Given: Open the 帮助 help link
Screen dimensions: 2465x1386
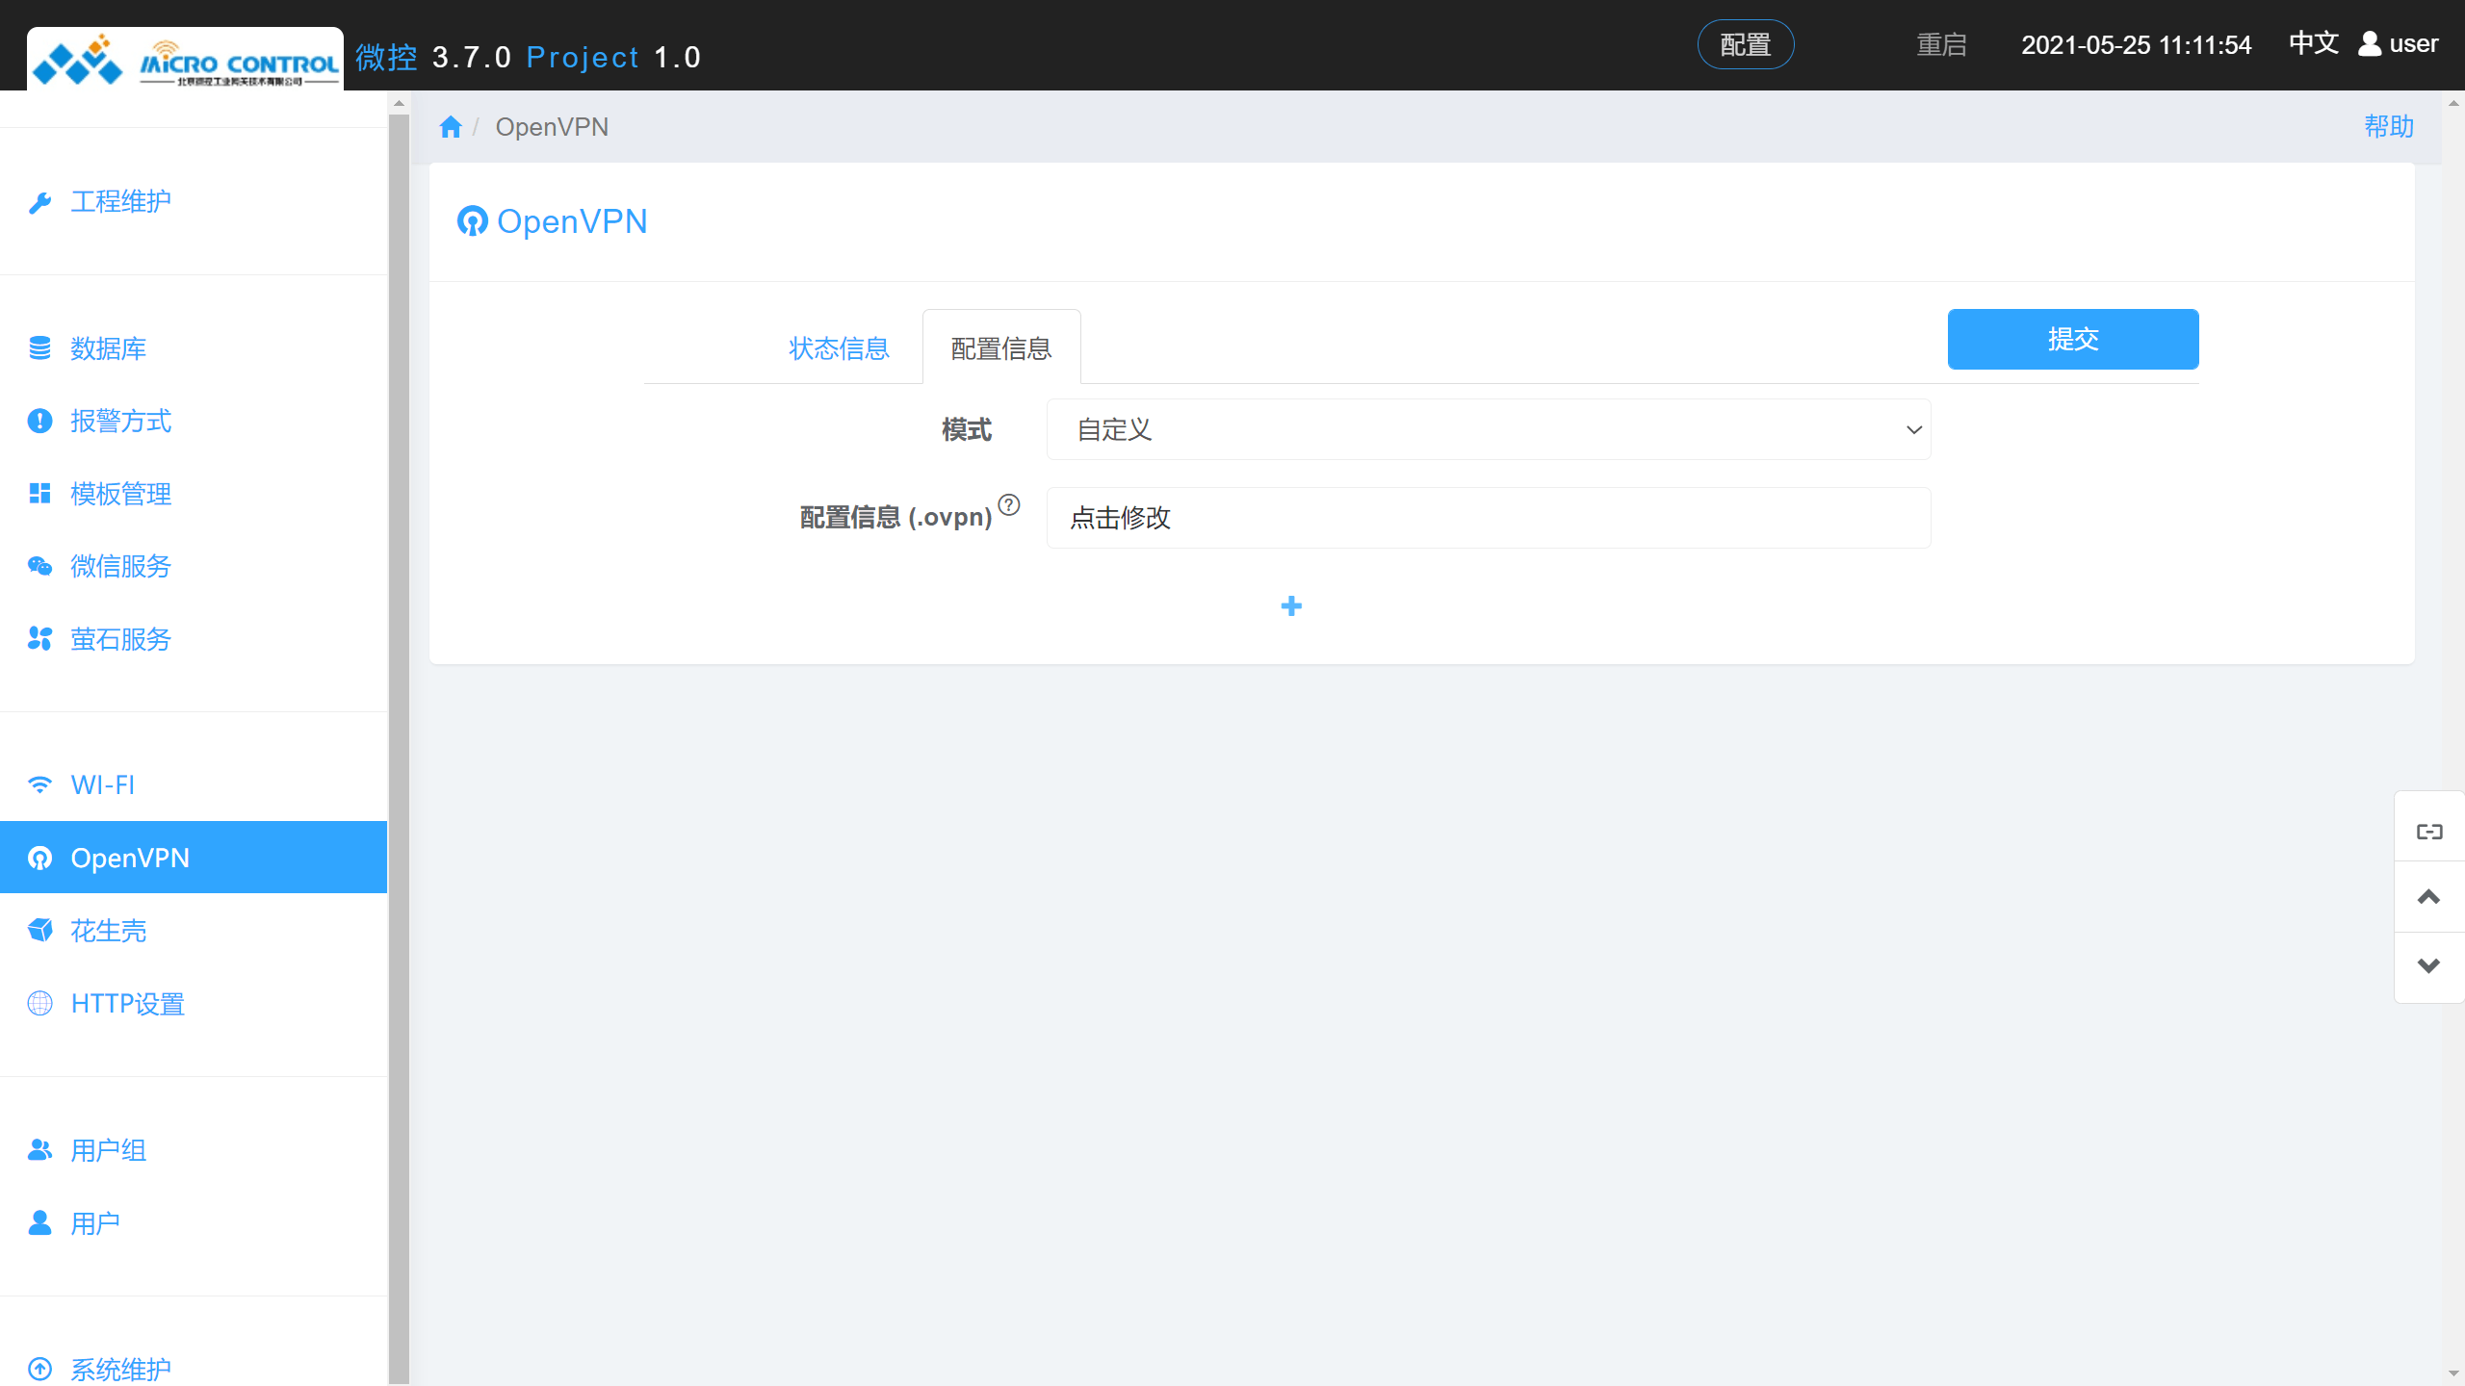Looking at the screenshot, I should tap(2390, 126).
